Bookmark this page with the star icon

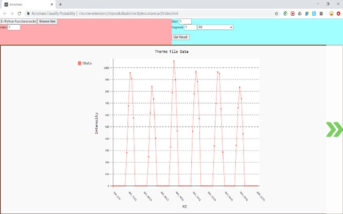pos(276,14)
